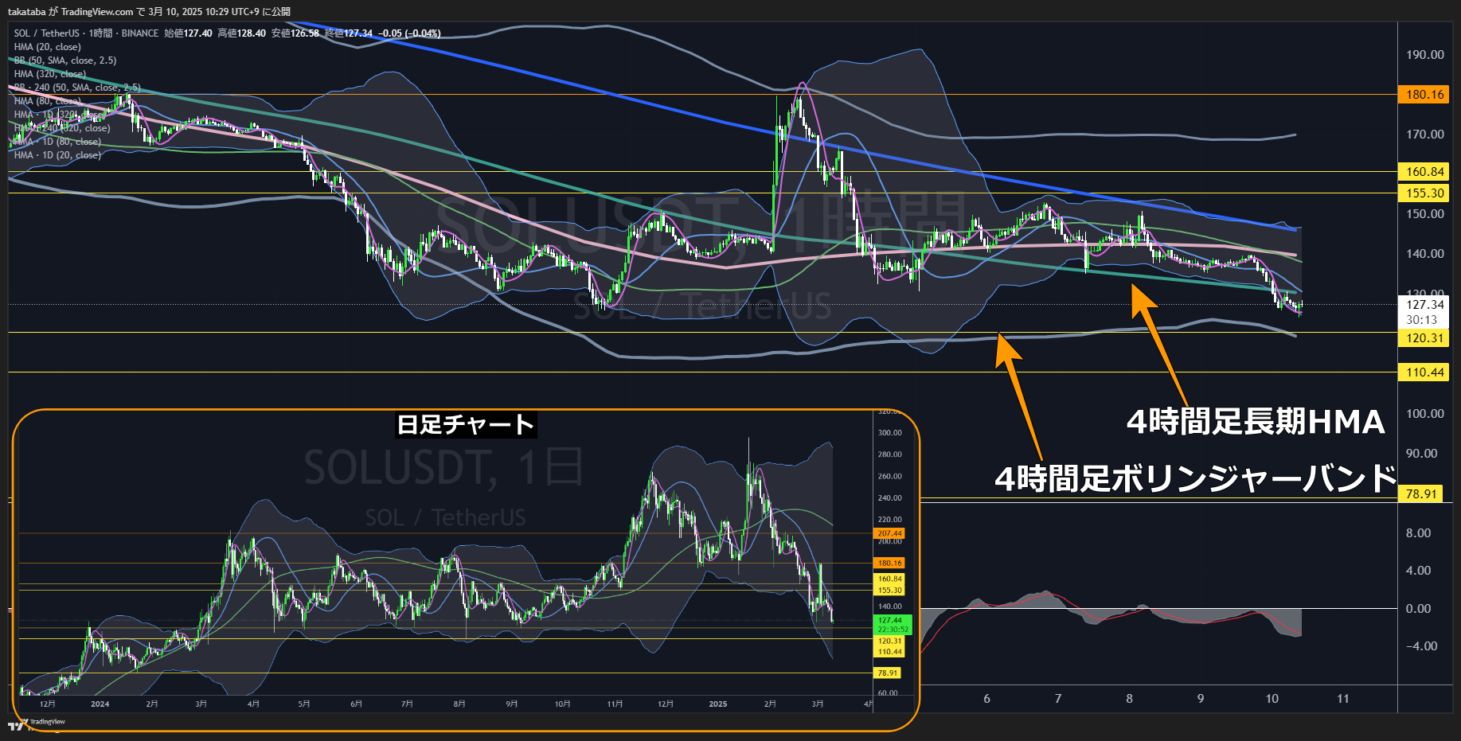1461x741 pixels.
Task: Select the 'HMA (20, close)' indicator legend
Action: coord(48,47)
